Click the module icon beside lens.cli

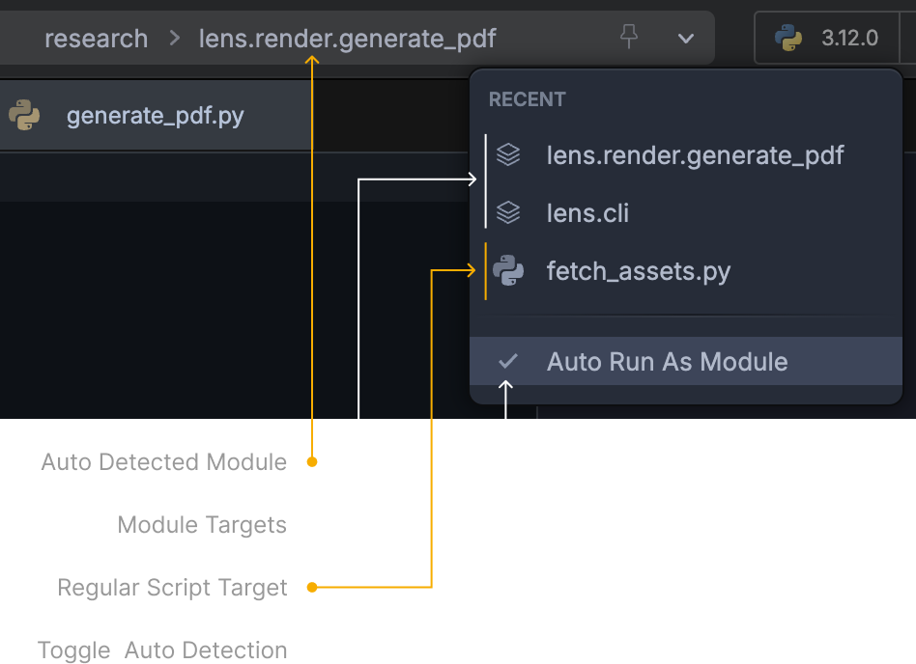(x=507, y=212)
